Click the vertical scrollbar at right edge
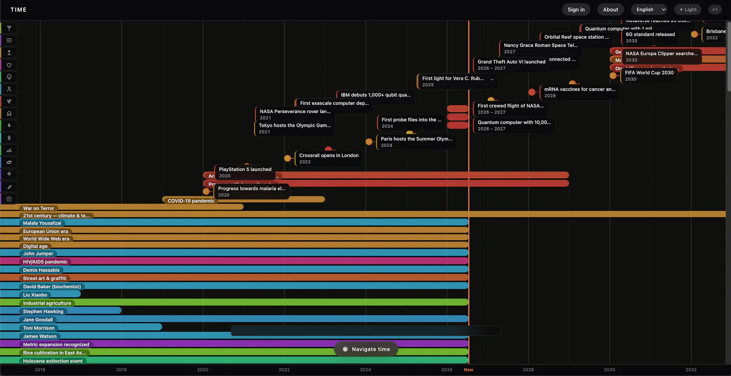This screenshot has height=376, width=731. [x=728, y=57]
